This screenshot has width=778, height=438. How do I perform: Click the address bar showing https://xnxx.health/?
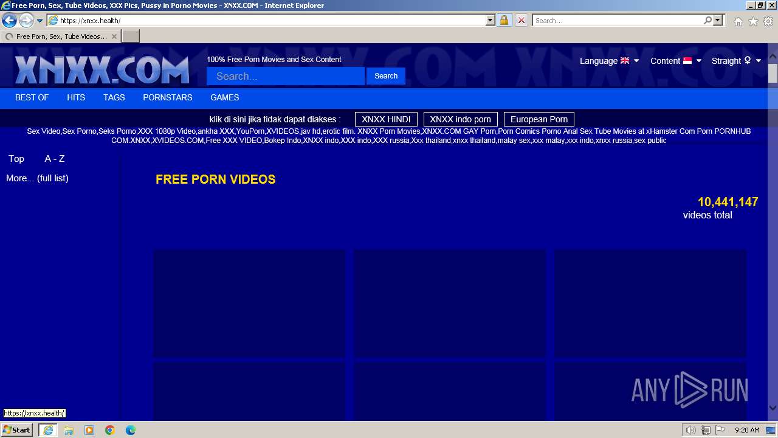266,21
